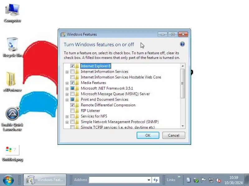Select the Untitled.png desktop file
249x186 pixels.
coord(12,153)
